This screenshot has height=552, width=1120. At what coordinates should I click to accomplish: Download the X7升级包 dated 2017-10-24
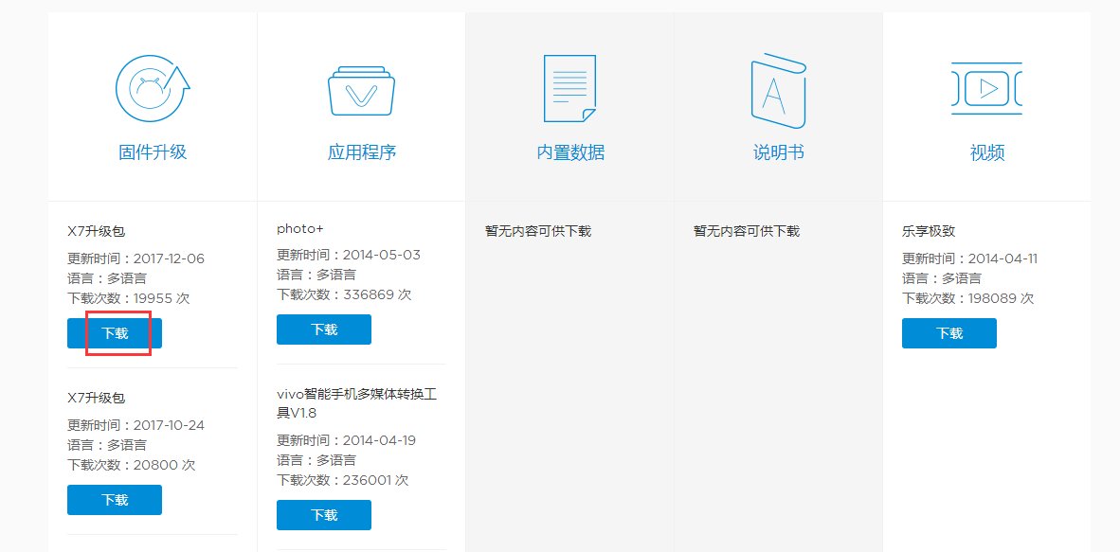point(114,499)
